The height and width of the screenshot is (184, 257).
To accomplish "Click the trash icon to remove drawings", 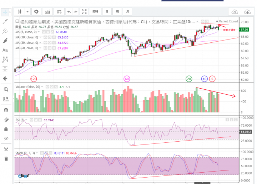I will (5, 159).
